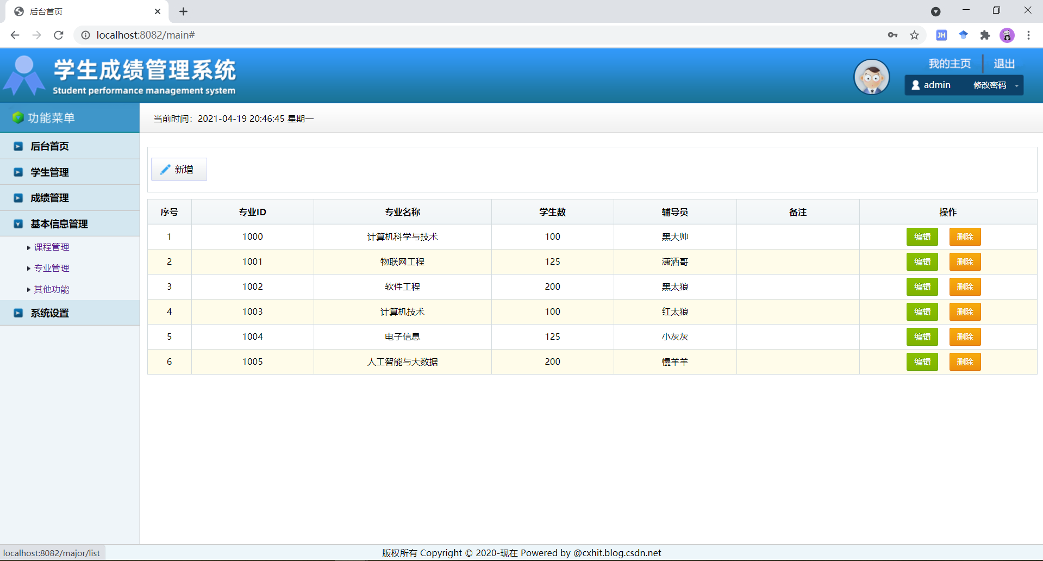
Task: Delete the 计算机科学与技术 row
Action: (965, 237)
